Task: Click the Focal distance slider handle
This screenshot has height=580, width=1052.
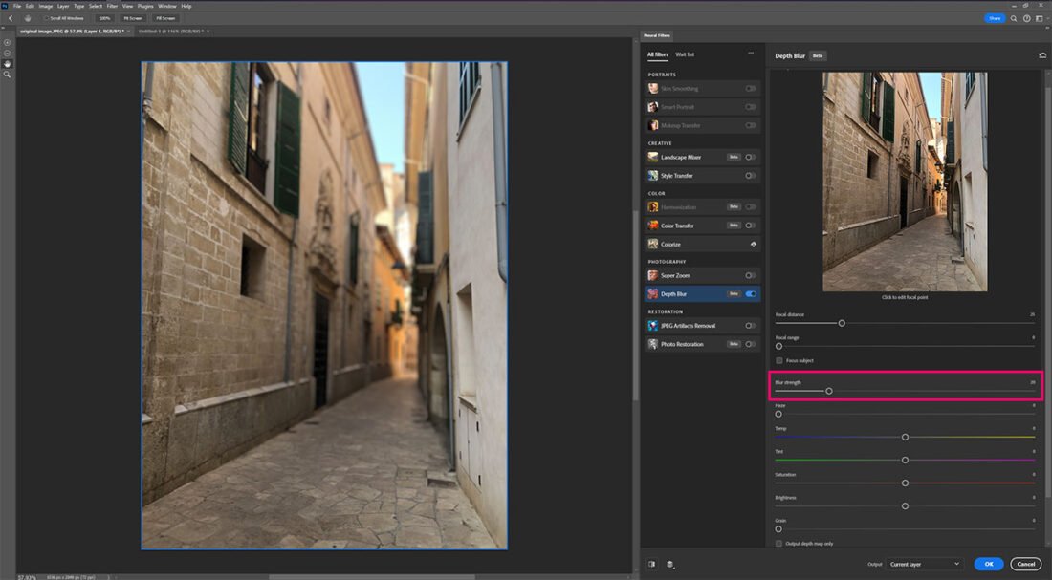Action: [842, 323]
